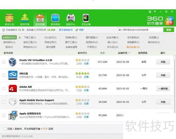The image size is (176, 139).
Task: Click the 软件评分 column header
Action: point(82,53)
